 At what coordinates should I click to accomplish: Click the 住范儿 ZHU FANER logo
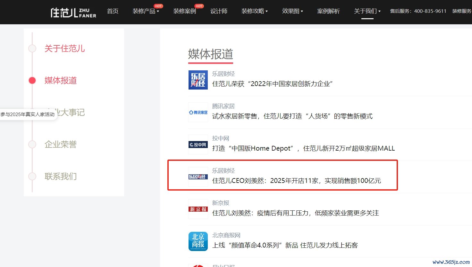73,12
